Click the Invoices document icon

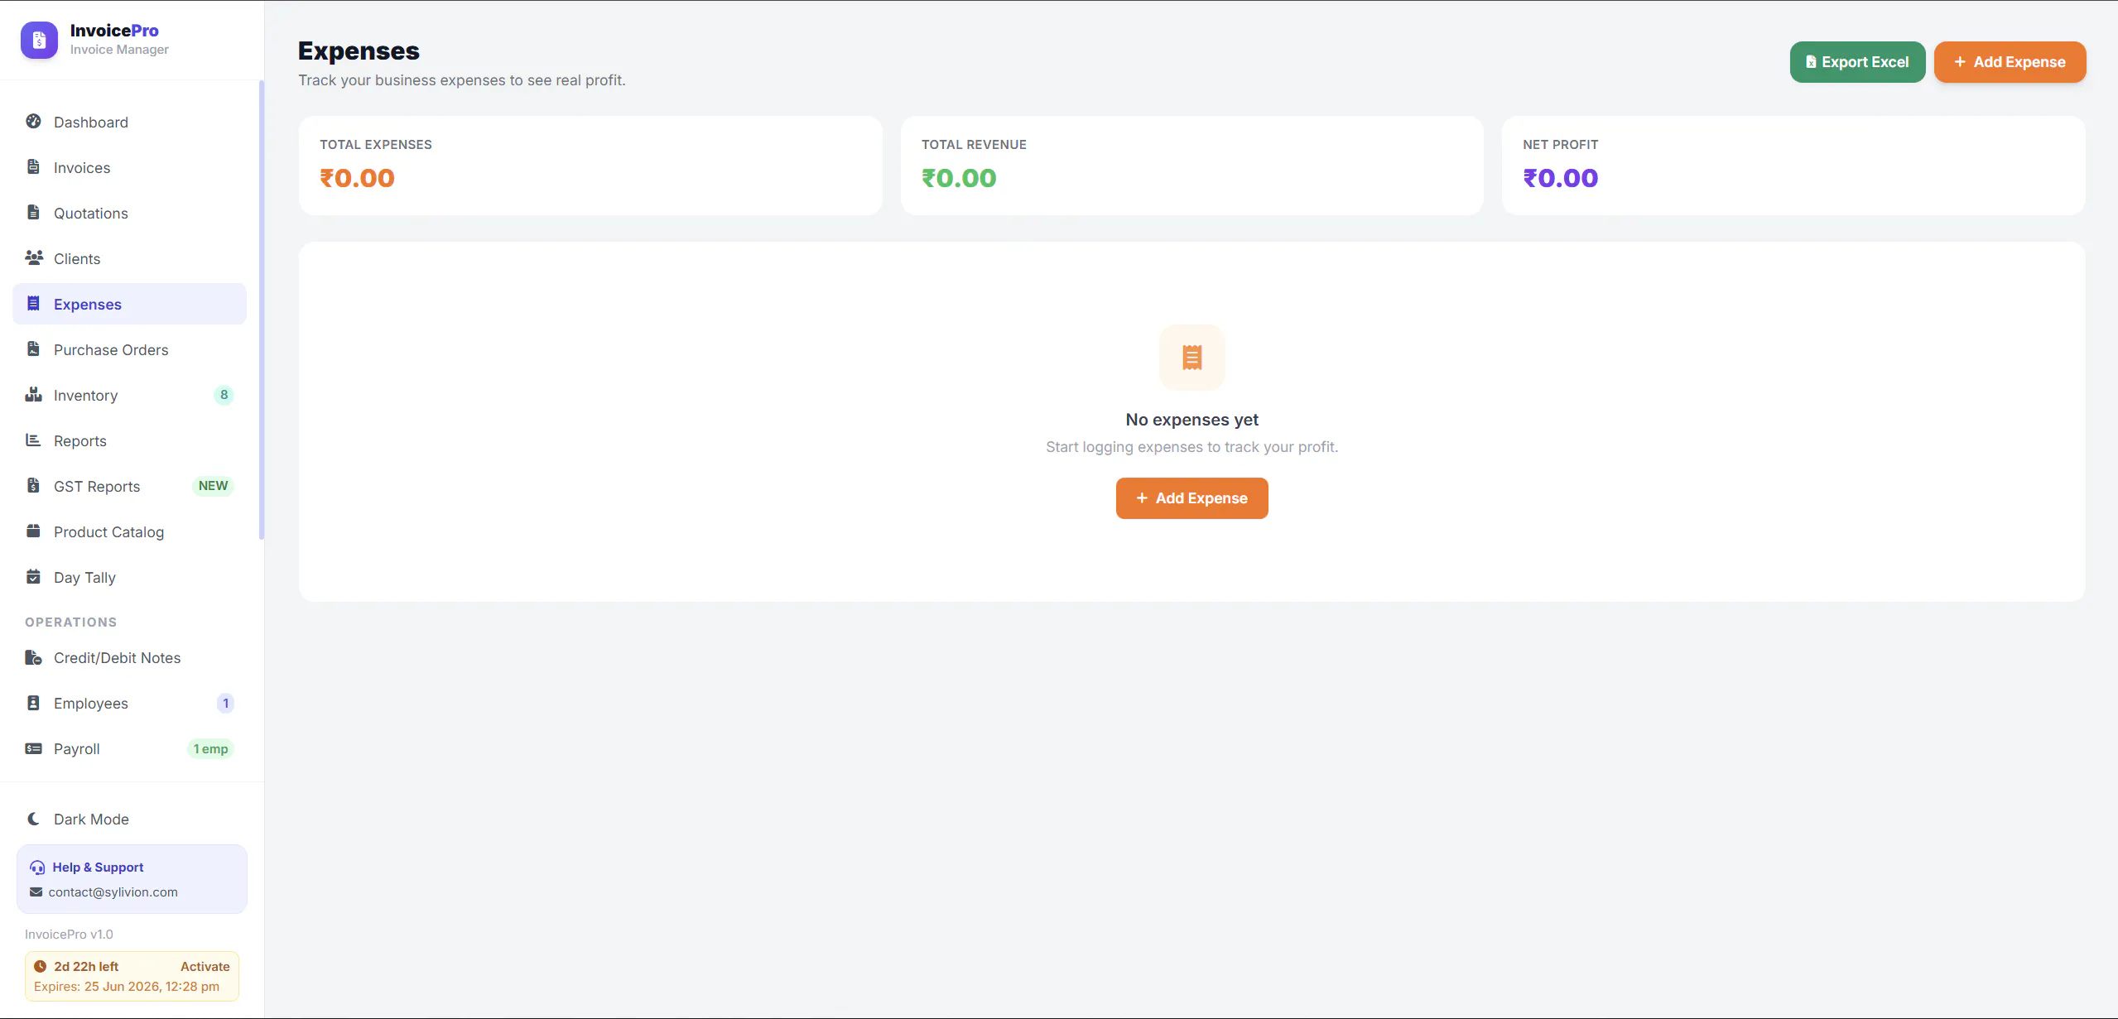tap(33, 166)
